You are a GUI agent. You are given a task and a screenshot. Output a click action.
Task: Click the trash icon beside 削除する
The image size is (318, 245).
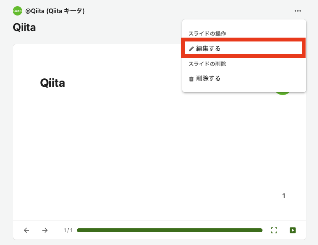[x=191, y=79]
